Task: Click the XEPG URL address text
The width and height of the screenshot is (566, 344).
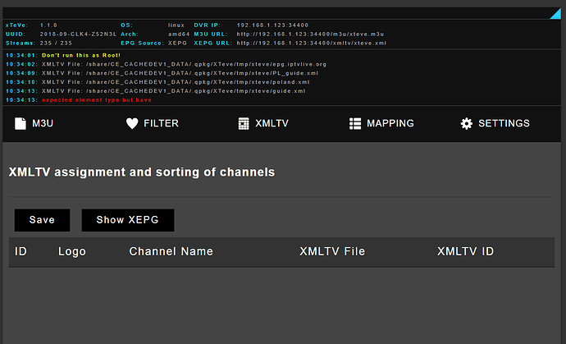Action: coord(312,43)
